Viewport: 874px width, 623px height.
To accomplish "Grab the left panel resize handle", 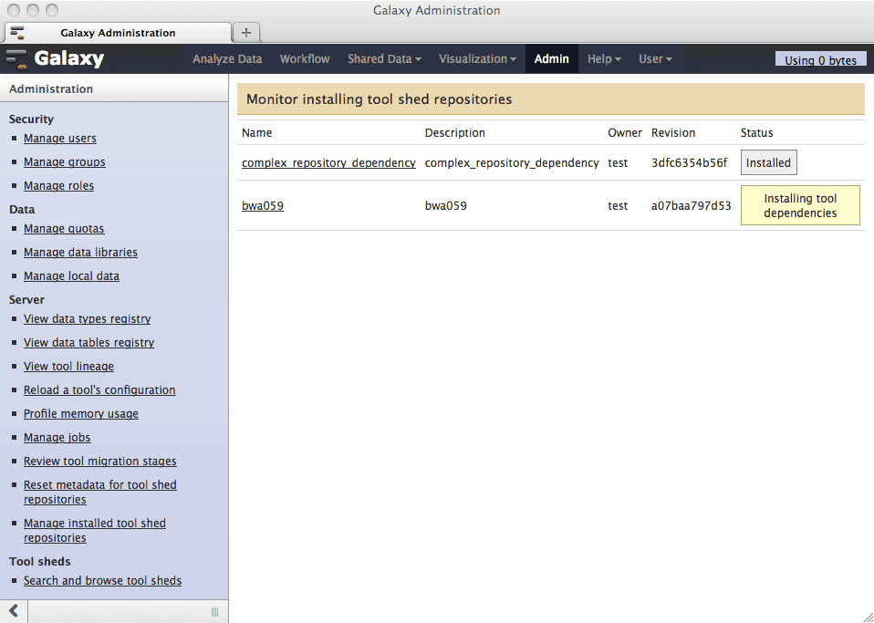I will coord(215,611).
